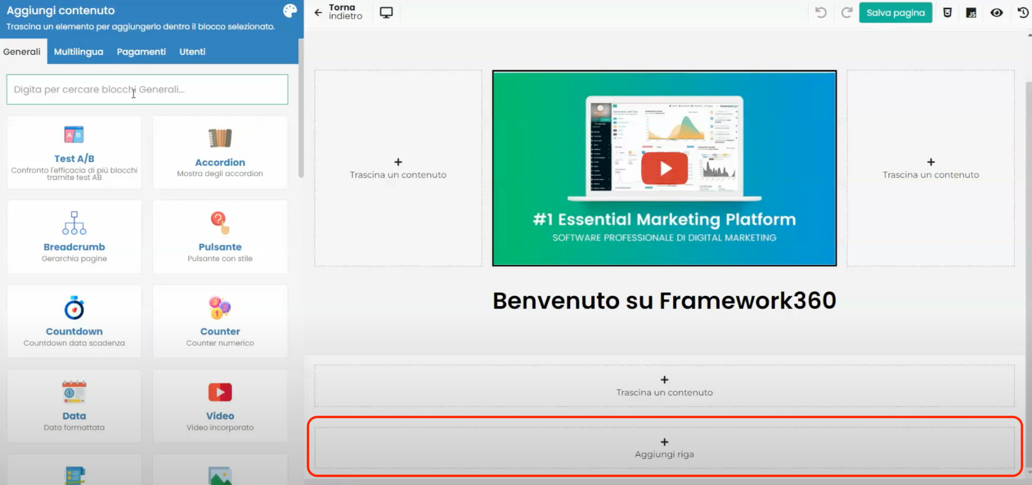Screen dimensions: 1032x485
Task: Click Torna indietro link text
Action: [x=346, y=12]
